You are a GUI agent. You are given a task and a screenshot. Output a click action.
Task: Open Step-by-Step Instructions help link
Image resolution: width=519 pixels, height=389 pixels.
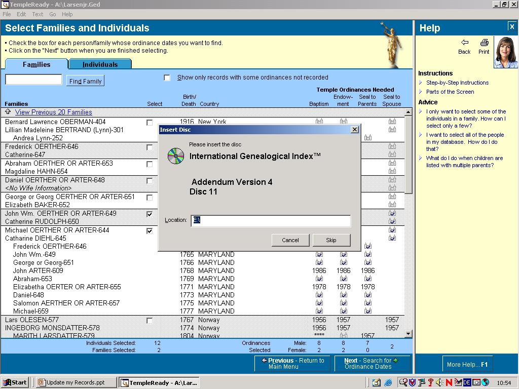click(x=458, y=83)
